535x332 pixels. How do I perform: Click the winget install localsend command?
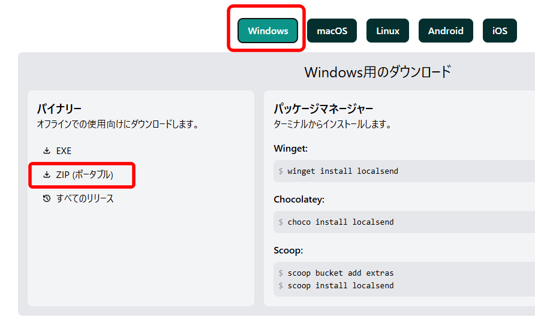pos(342,171)
